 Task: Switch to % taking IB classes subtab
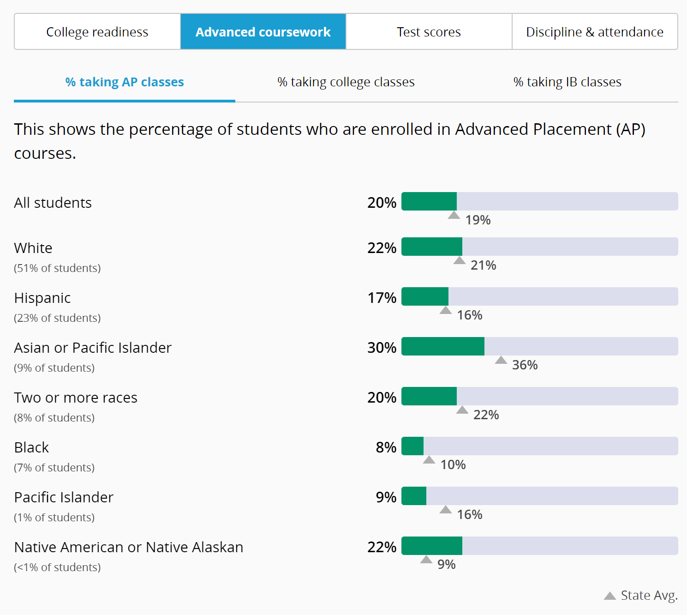click(568, 82)
